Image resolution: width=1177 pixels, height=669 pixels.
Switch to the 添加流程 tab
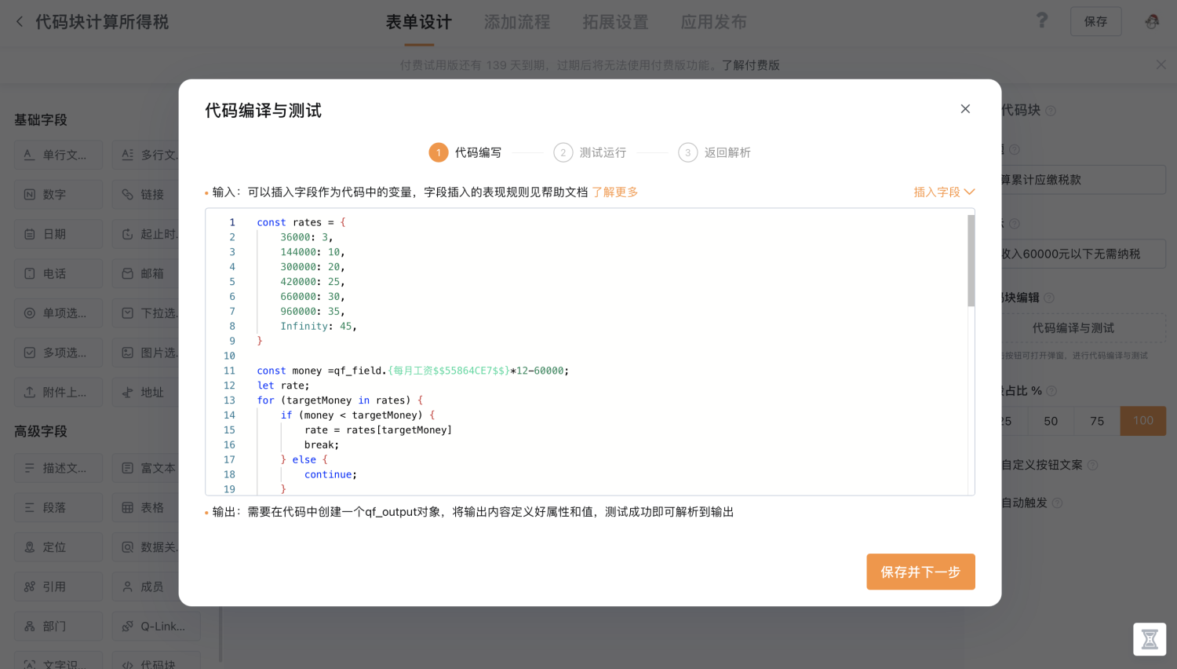point(516,22)
